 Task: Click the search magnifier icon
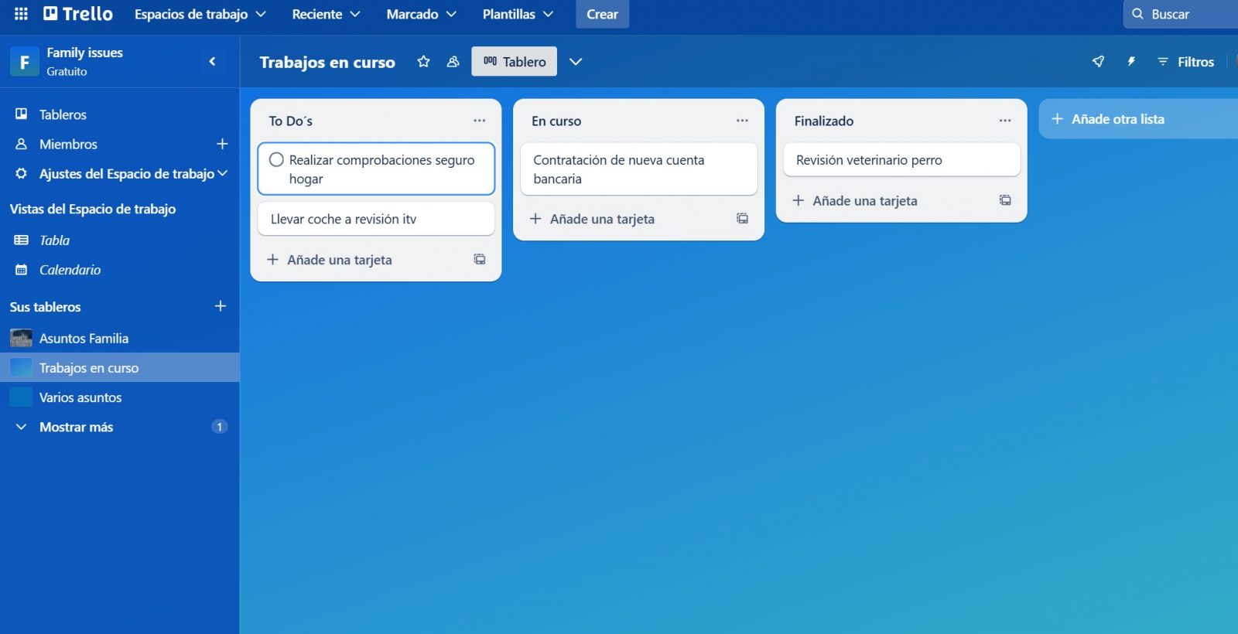pos(1137,14)
